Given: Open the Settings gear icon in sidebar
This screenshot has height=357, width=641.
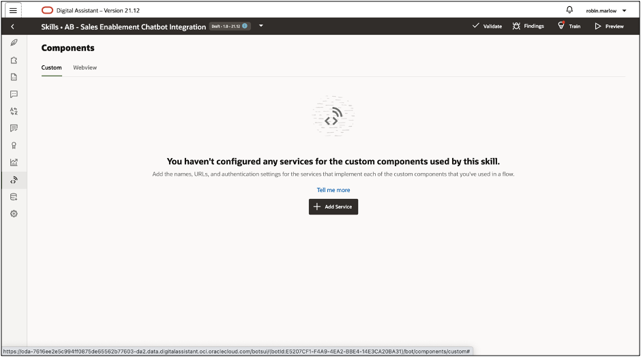Looking at the screenshot, I should pos(14,214).
